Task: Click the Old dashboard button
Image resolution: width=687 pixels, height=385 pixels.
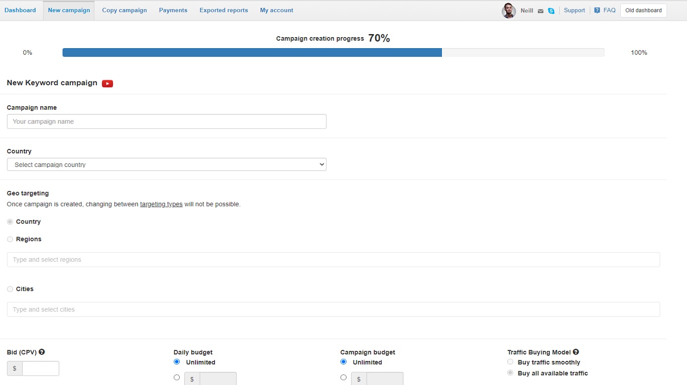Action: click(643, 11)
